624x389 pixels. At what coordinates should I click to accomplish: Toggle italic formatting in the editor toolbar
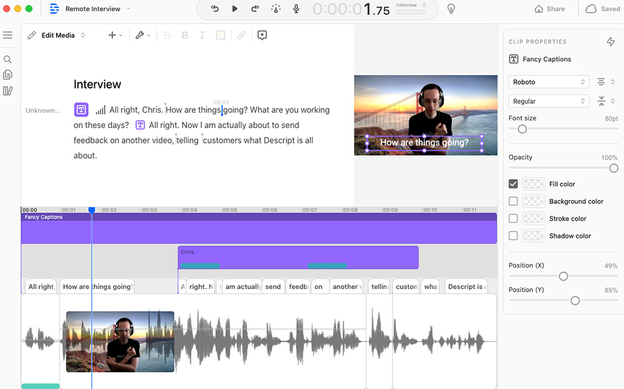(202, 35)
